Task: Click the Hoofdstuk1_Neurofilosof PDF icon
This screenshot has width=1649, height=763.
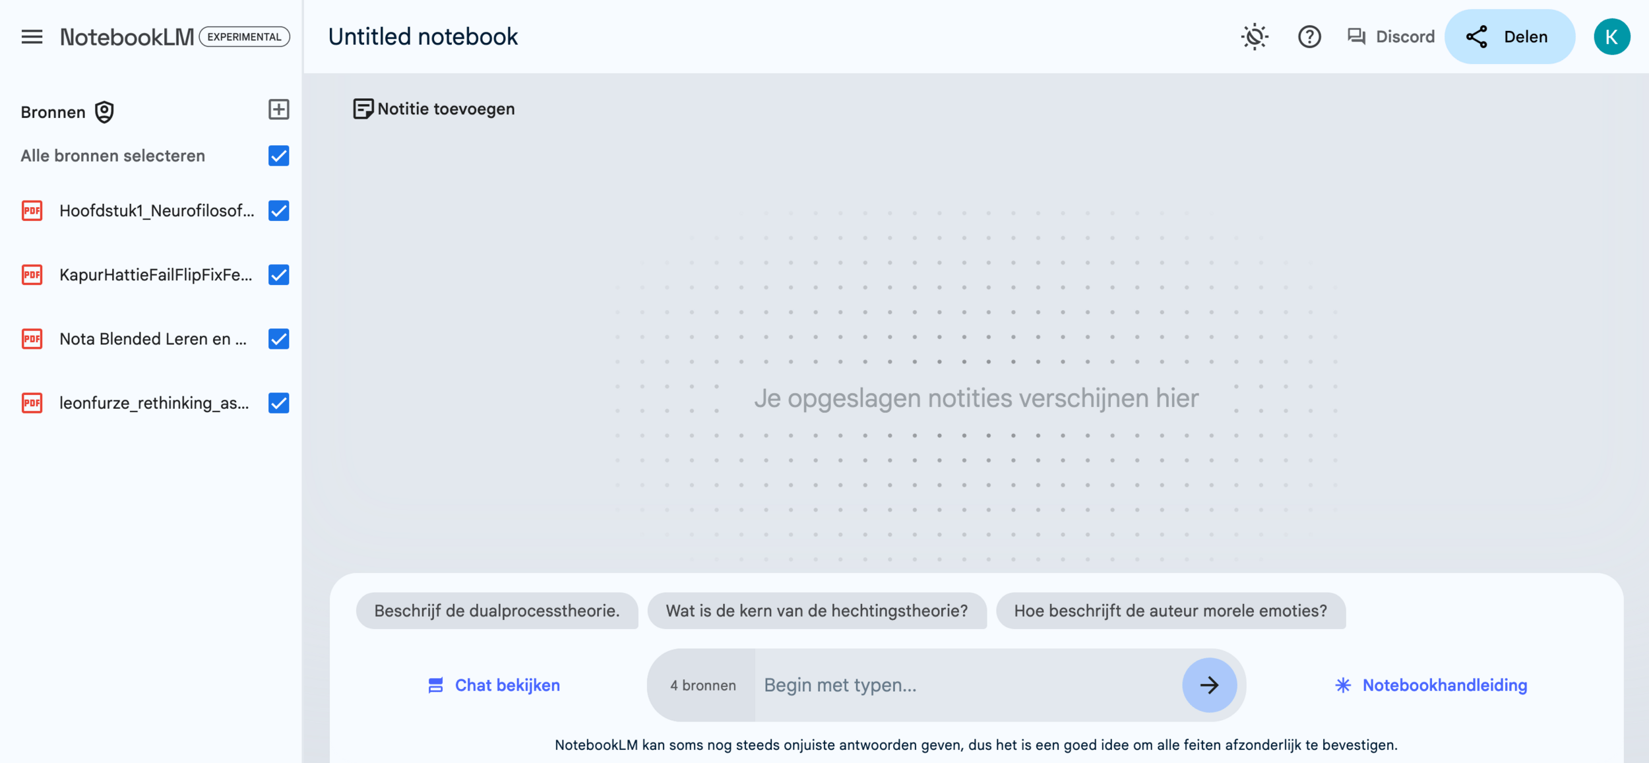Action: (32, 211)
